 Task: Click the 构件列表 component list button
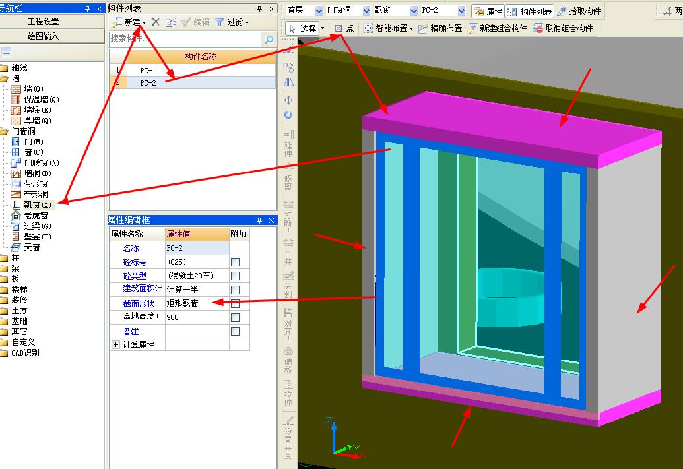point(530,11)
